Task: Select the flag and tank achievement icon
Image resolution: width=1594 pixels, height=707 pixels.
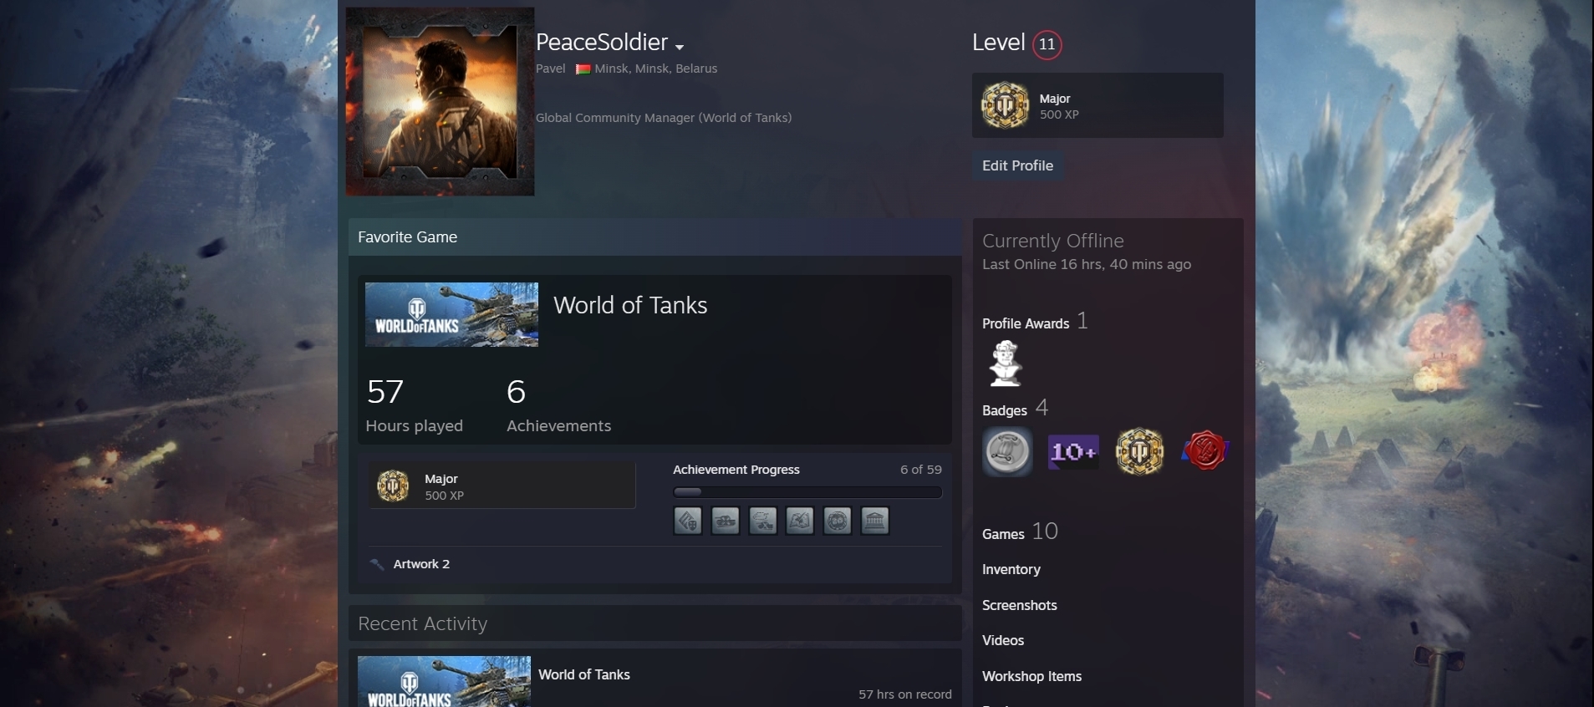Action: tap(763, 521)
